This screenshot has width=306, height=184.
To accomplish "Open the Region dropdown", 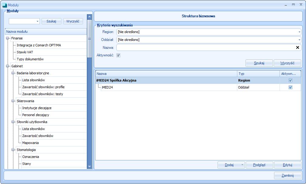I will pyautogui.click(x=299, y=32).
